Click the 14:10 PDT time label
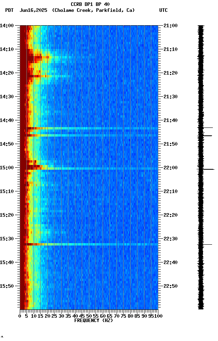Screen dimensions: 218x341 click(7, 49)
